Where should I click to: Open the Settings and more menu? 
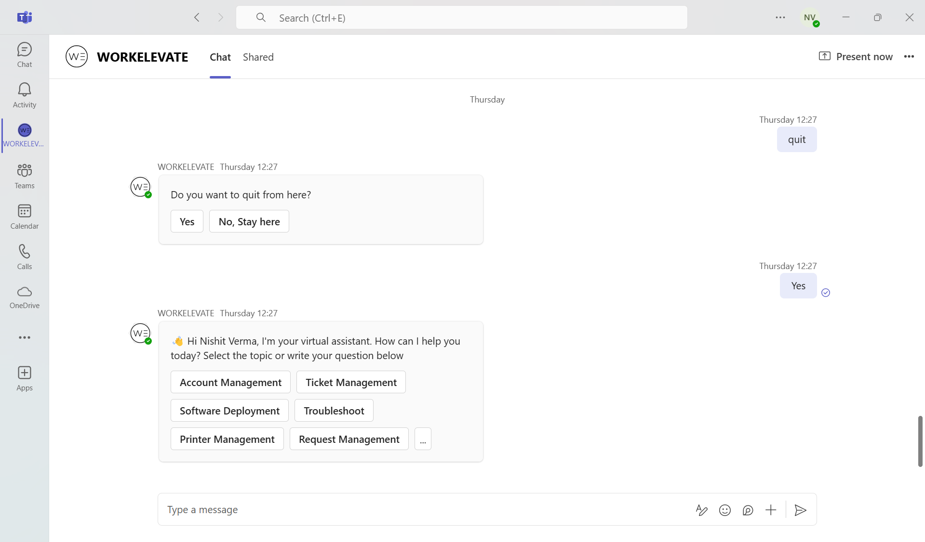pos(780,17)
